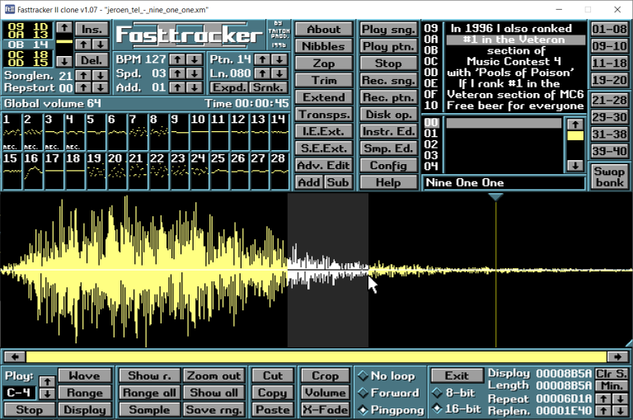Switch to instrument bank 21-28
The height and width of the screenshot is (420, 633).
609,100
